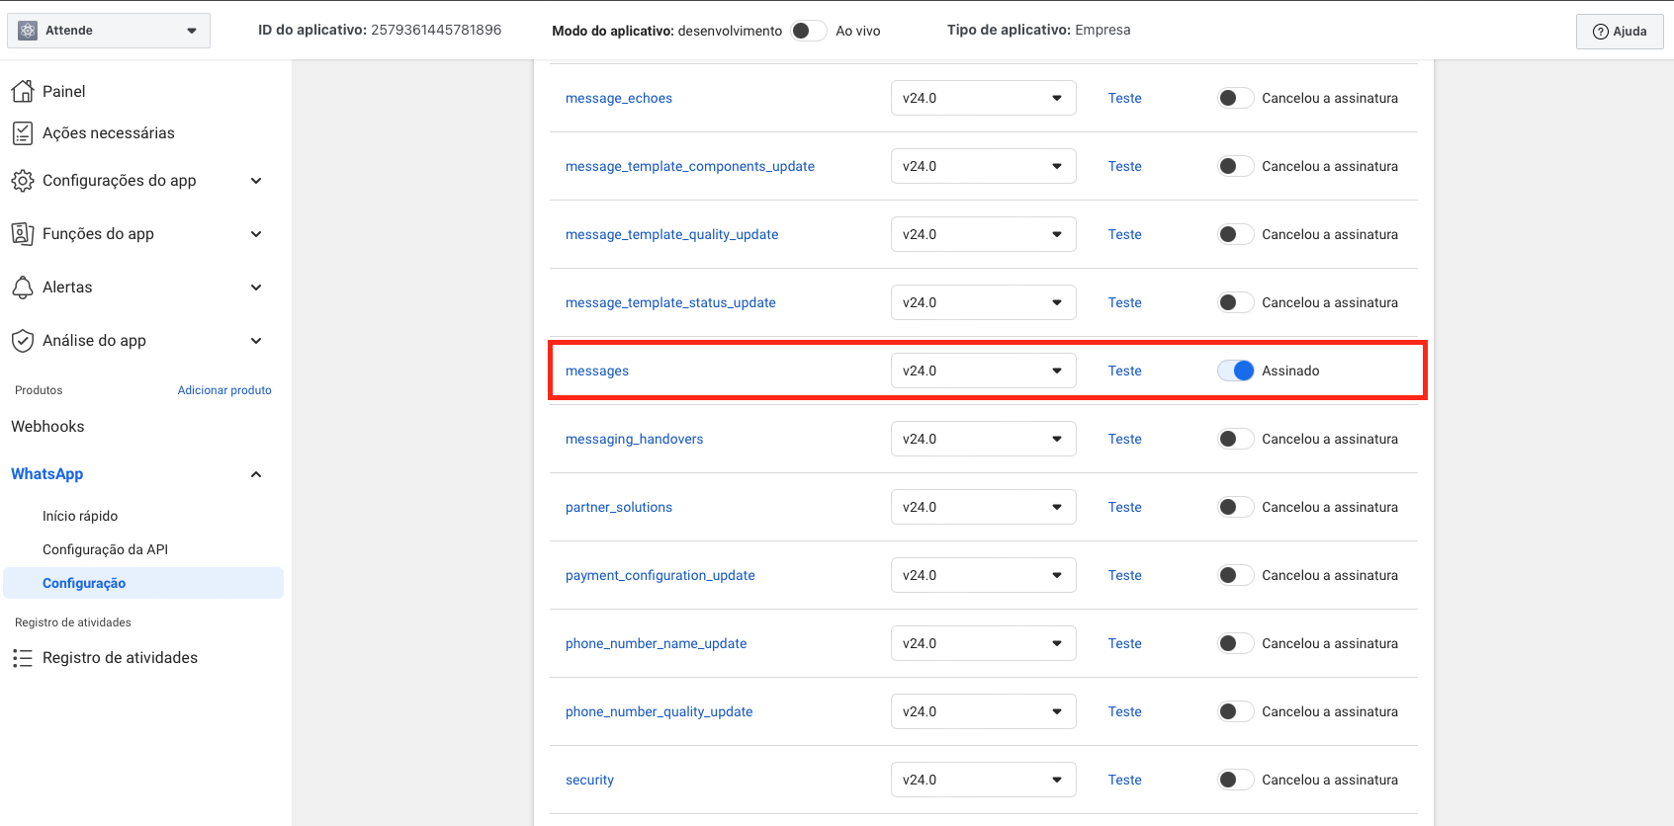Click the Ajuda help button
This screenshot has height=826, width=1674.
pos(1620,32)
